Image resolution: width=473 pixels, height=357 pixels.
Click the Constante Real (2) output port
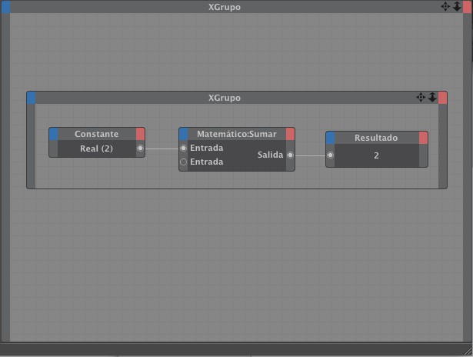coord(140,148)
